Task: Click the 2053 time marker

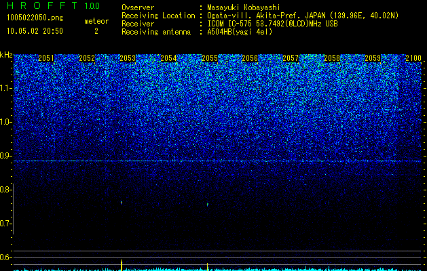Action: coord(128,58)
